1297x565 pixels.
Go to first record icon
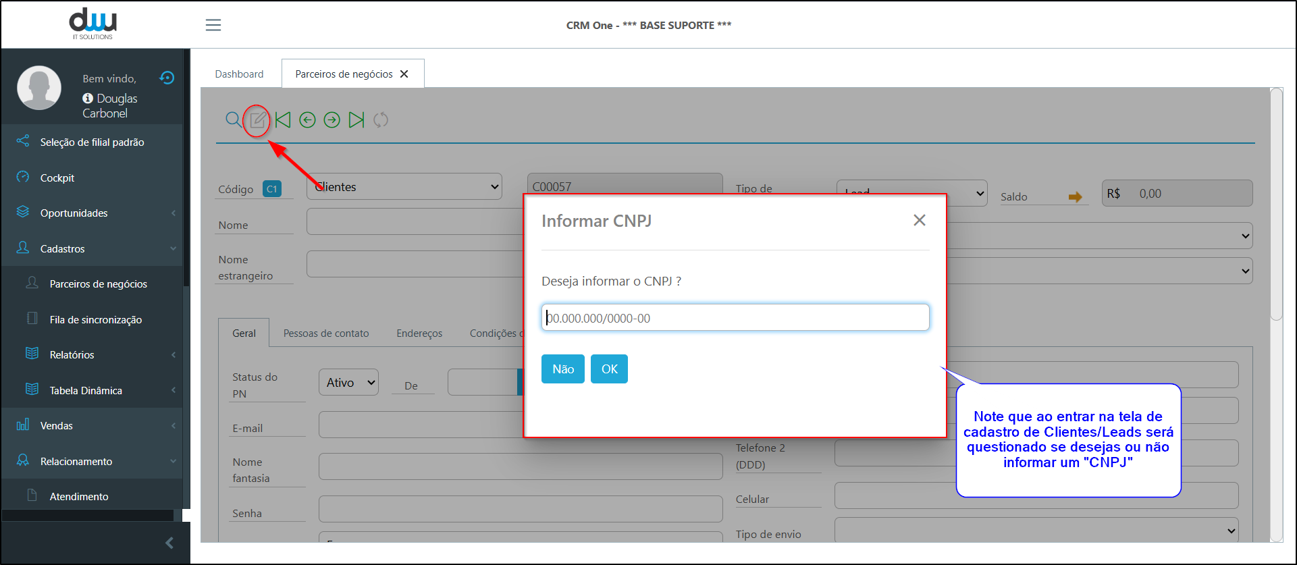pyautogui.click(x=283, y=120)
